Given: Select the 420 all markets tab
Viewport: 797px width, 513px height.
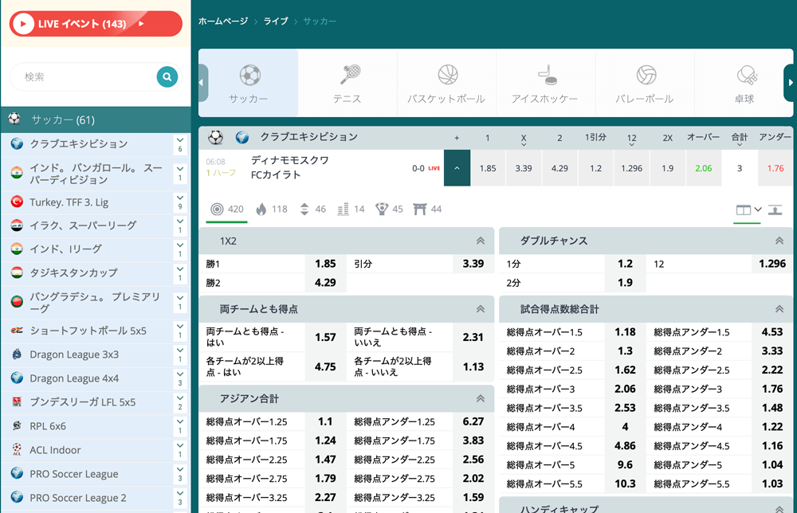Looking at the screenshot, I should (226, 210).
